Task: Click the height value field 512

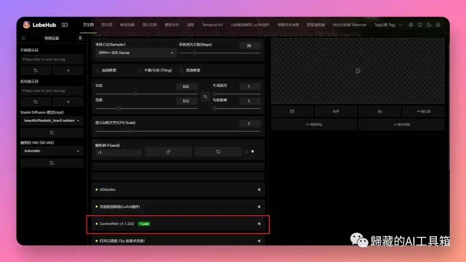Action: click(x=187, y=101)
